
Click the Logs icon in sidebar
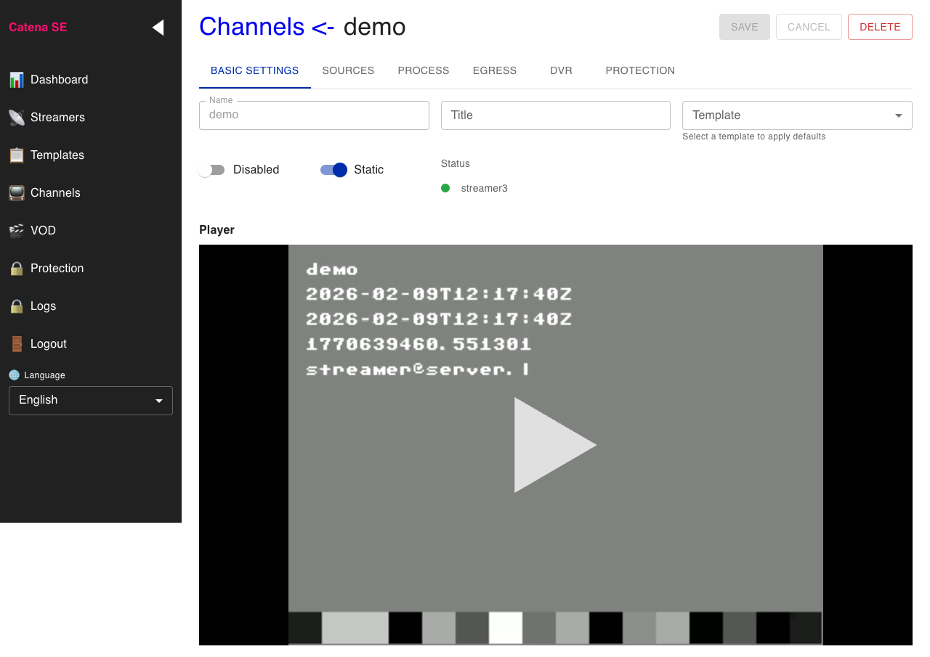[16, 306]
